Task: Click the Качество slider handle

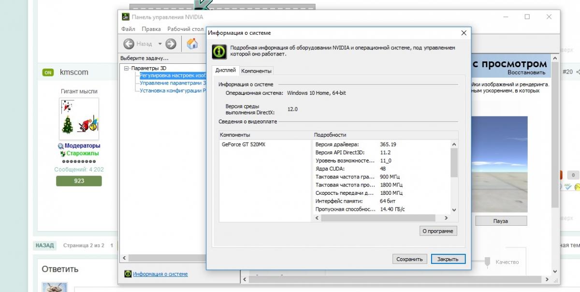Action: coord(487,262)
